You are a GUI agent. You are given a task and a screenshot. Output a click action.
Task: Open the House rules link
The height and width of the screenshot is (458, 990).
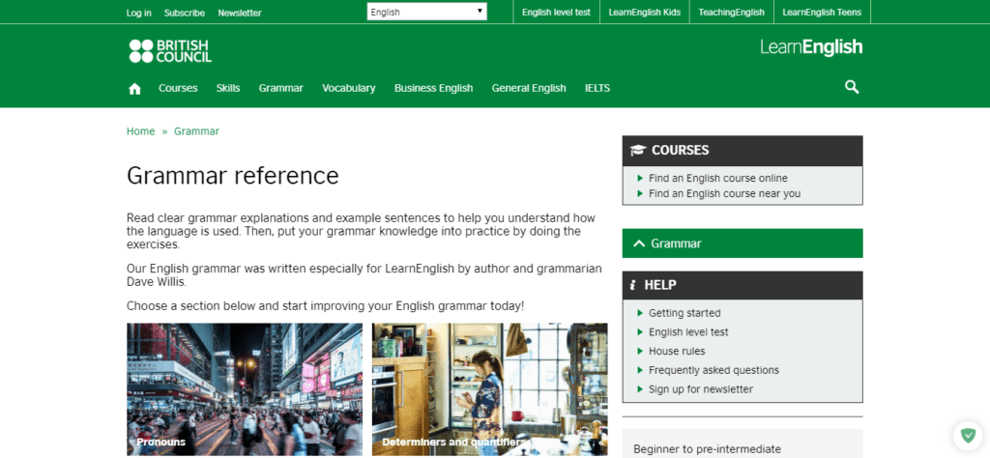click(x=677, y=351)
